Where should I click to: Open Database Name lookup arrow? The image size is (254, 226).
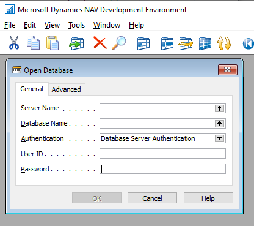(219, 124)
